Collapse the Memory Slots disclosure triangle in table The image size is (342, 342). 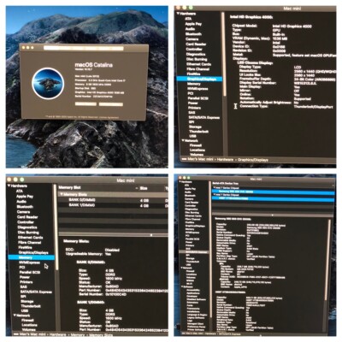point(61,194)
